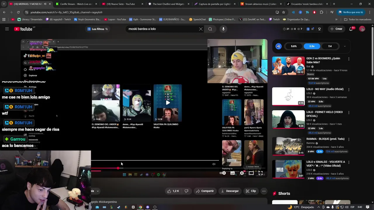Image resolution: width=374 pixels, height=210 pixels.
Task: Run search with the magnifier button
Action: tap(210, 29)
